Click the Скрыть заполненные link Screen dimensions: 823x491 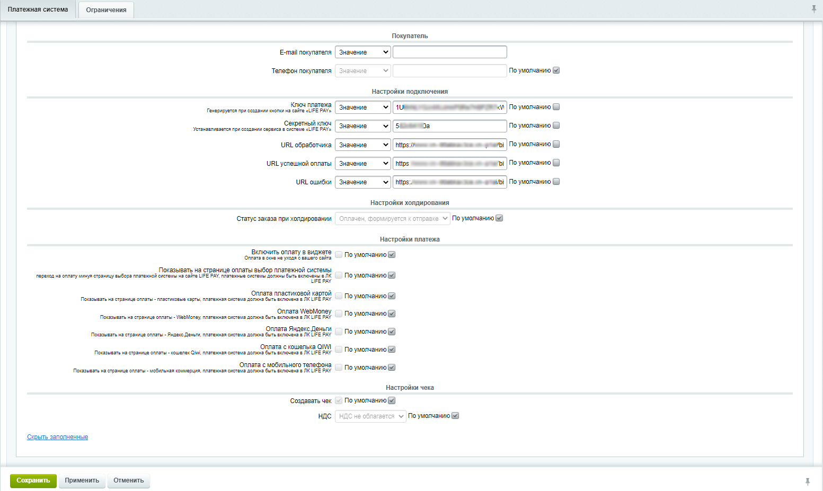pos(57,437)
